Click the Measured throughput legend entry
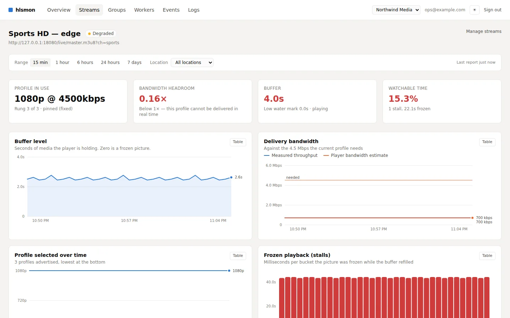510x318 pixels. [291, 155]
